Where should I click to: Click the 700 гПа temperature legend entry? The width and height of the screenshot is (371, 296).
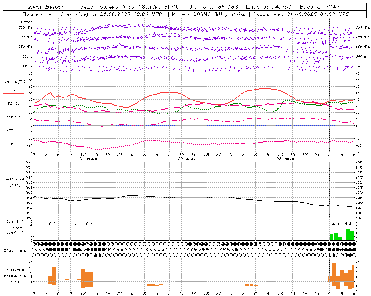[x=14, y=130]
